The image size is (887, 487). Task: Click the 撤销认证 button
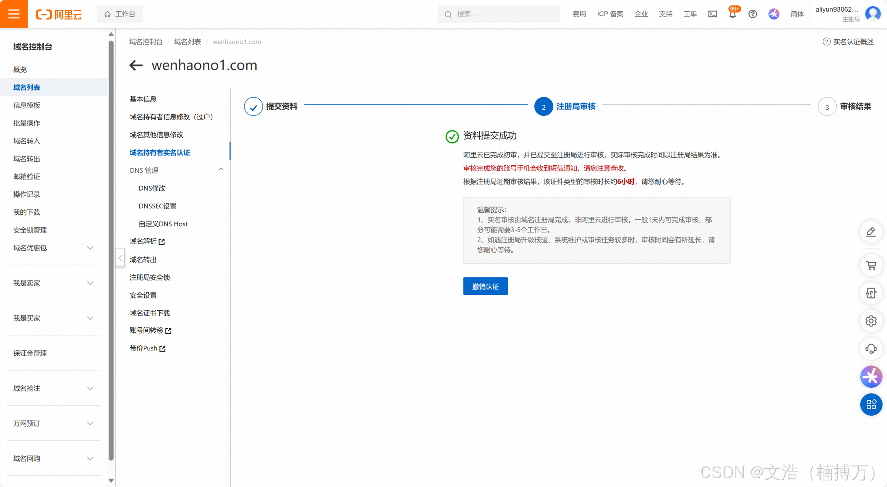[x=485, y=286]
